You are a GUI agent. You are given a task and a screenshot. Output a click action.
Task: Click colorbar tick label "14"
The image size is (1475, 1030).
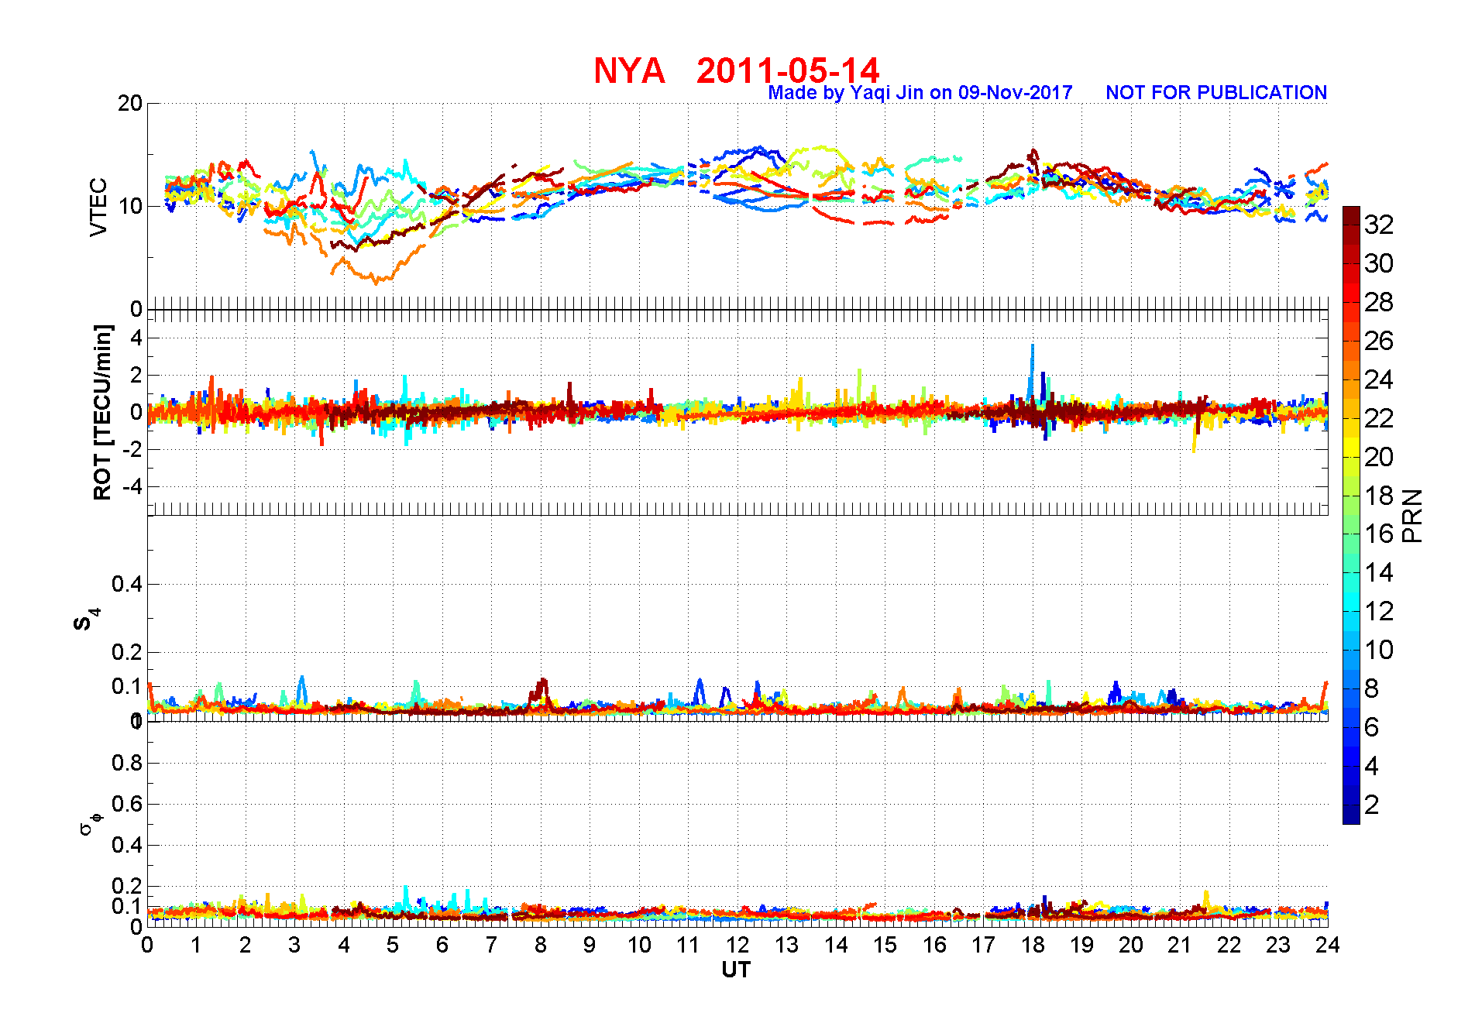click(1379, 572)
